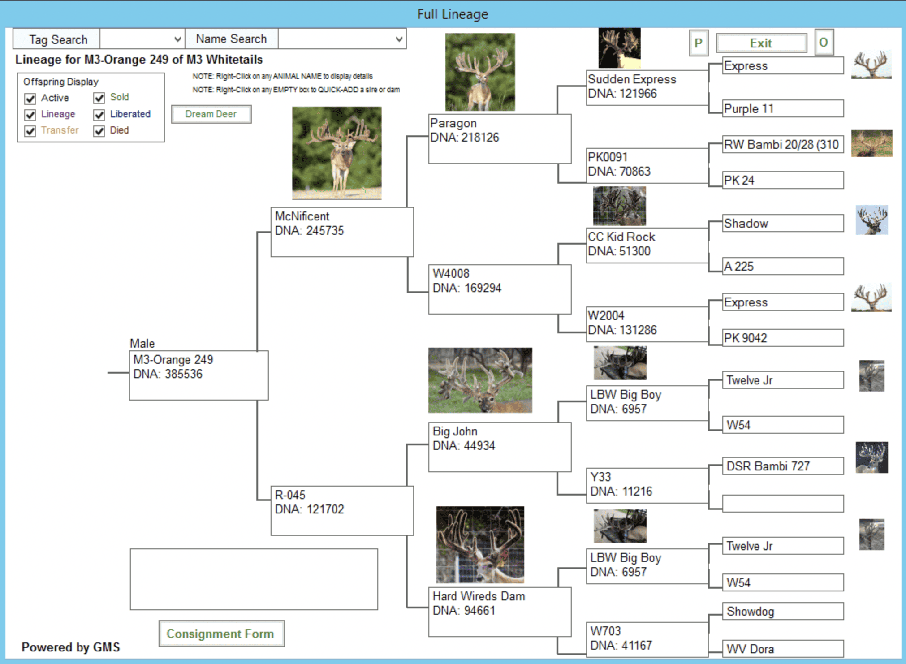The width and height of the screenshot is (906, 664).
Task: Toggle the Sold offspring checkbox
Action: (99, 98)
